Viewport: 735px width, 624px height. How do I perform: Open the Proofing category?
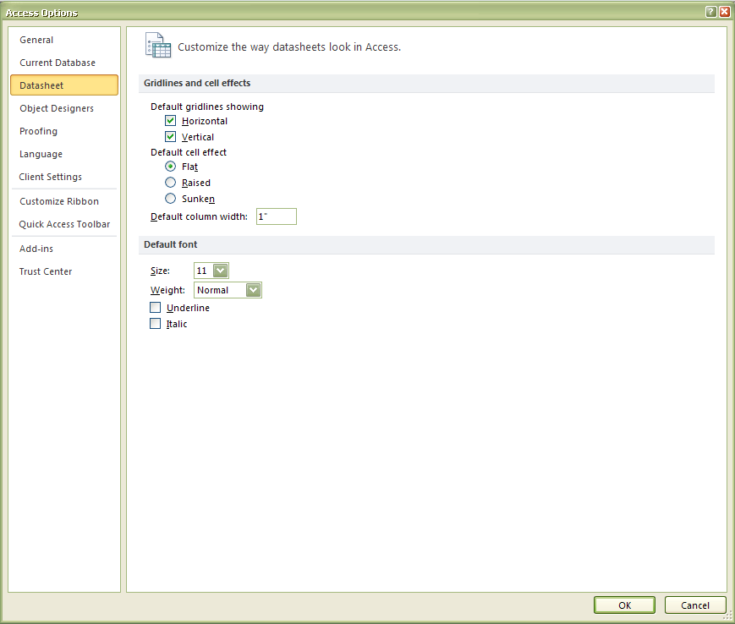[64, 131]
